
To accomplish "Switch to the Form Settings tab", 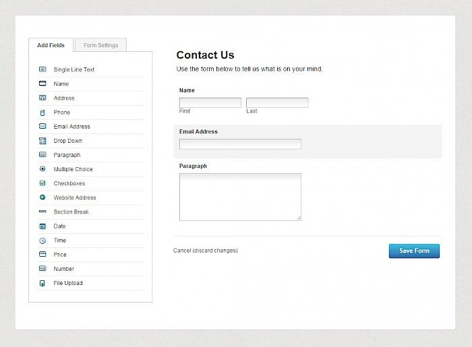I will (100, 45).
